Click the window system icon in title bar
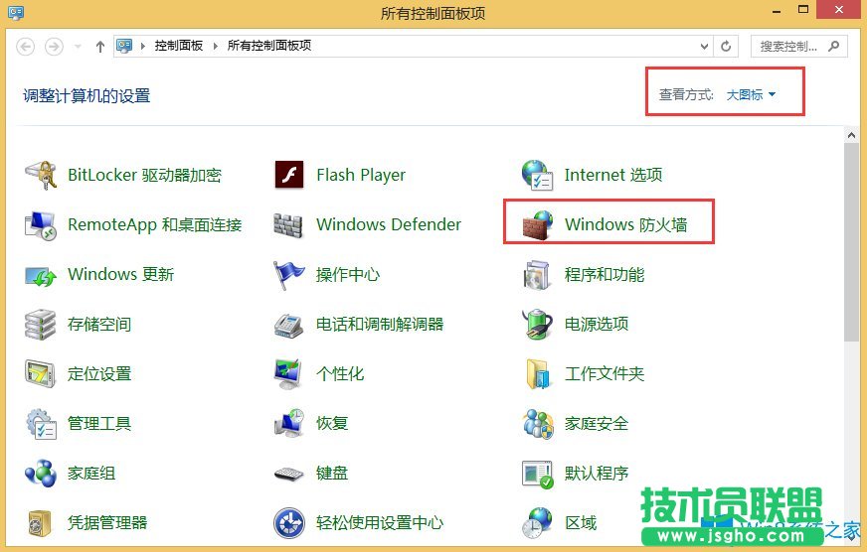This screenshot has width=867, height=552. 16,12
